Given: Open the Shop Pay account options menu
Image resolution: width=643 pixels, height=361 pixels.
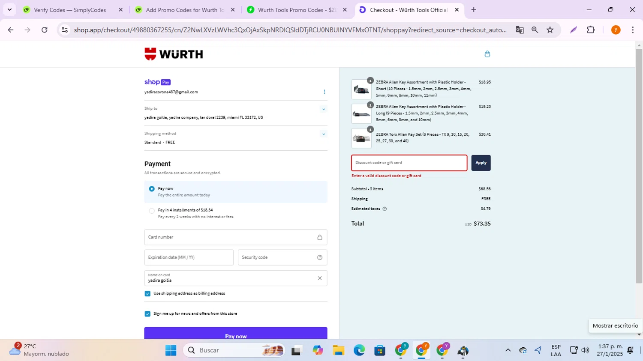Looking at the screenshot, I should coord(324,92).
